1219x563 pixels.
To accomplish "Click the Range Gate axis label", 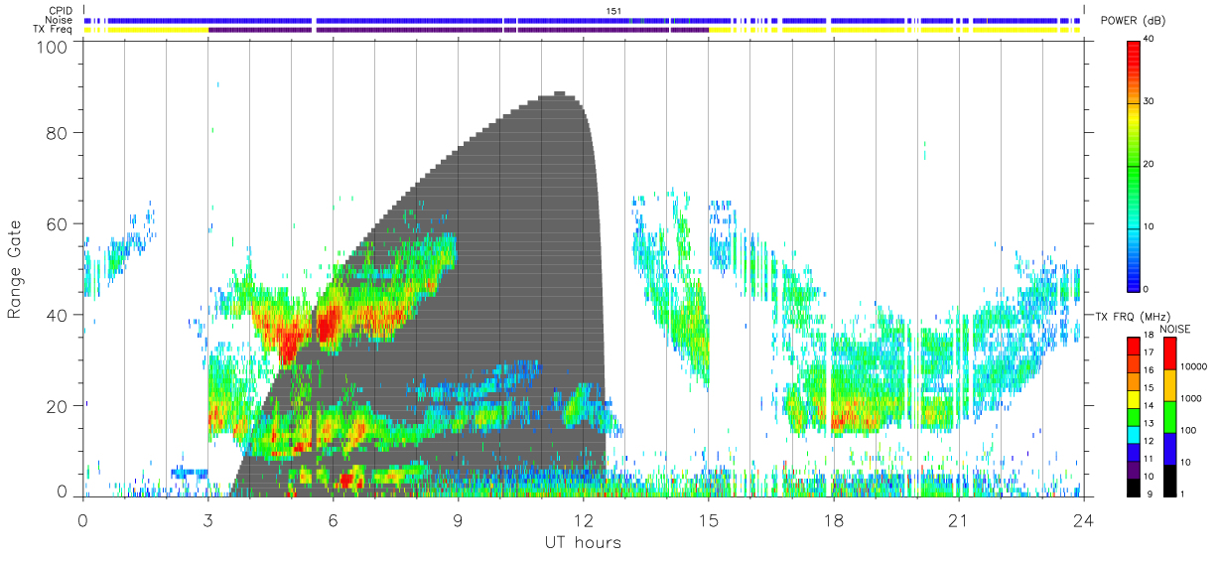I will pos(15,270).
